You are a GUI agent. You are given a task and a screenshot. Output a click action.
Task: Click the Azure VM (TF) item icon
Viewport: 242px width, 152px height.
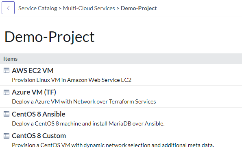click(x=7, y=93)
